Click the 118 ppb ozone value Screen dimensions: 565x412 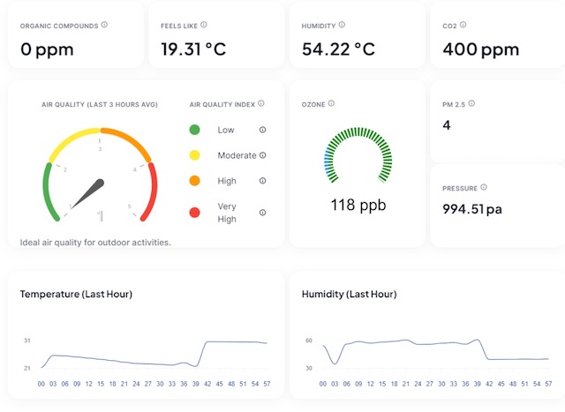click(x=358, y=206)
